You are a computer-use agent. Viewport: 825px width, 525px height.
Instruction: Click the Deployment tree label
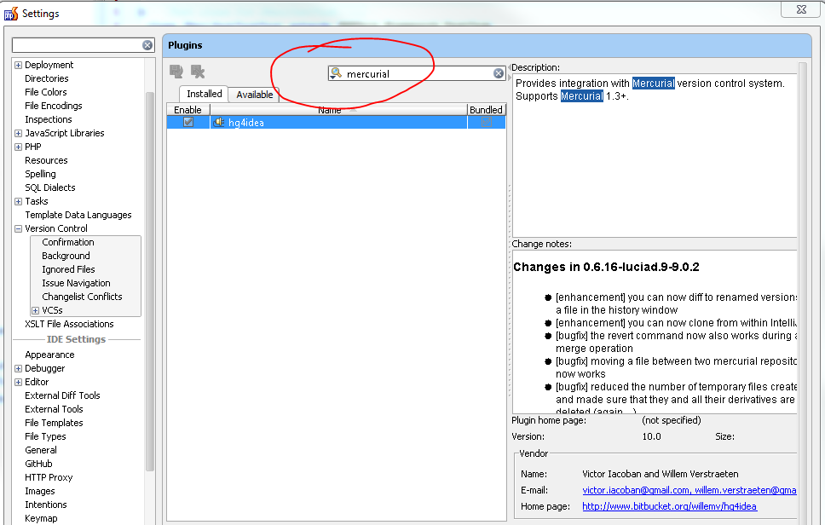coord(49,66)
